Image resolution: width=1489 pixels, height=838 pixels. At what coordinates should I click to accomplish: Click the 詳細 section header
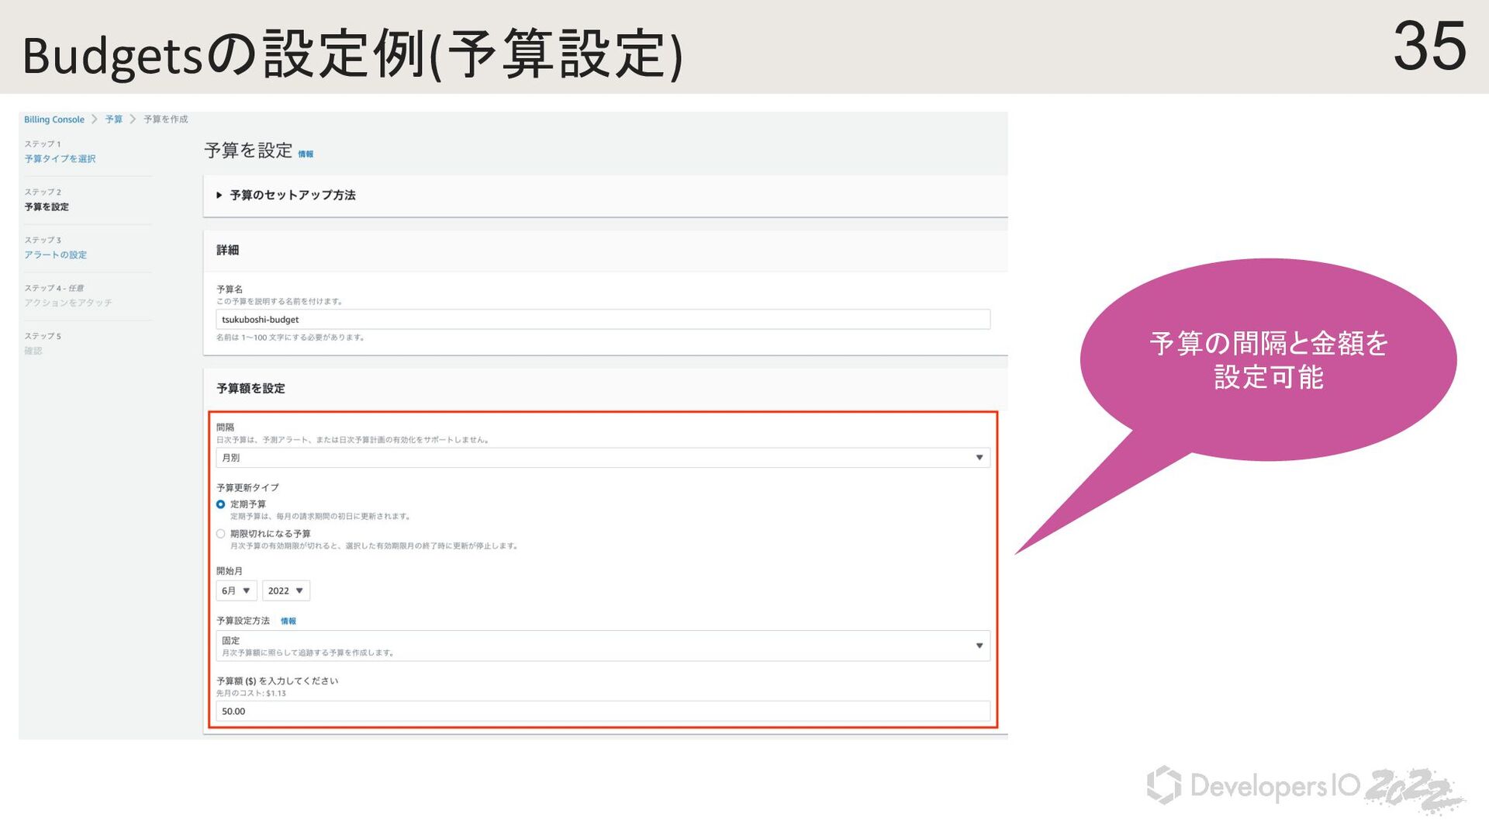click(227, 251)
